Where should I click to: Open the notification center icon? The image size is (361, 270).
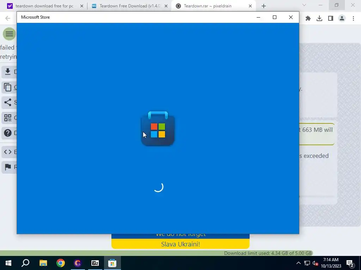[350, 263]
